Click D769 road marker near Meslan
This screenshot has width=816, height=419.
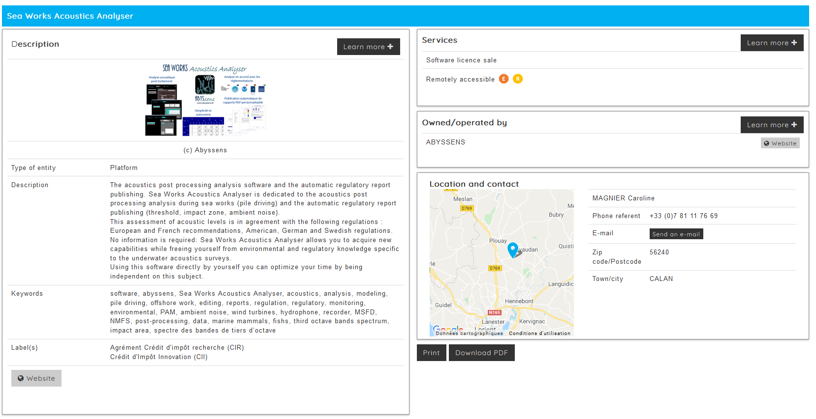(467, 208)
